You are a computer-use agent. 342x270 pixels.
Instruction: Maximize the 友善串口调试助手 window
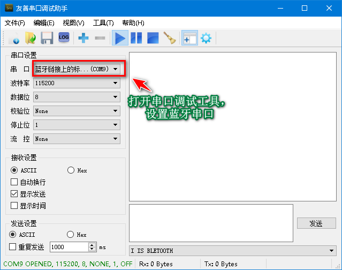click(305, 8)
